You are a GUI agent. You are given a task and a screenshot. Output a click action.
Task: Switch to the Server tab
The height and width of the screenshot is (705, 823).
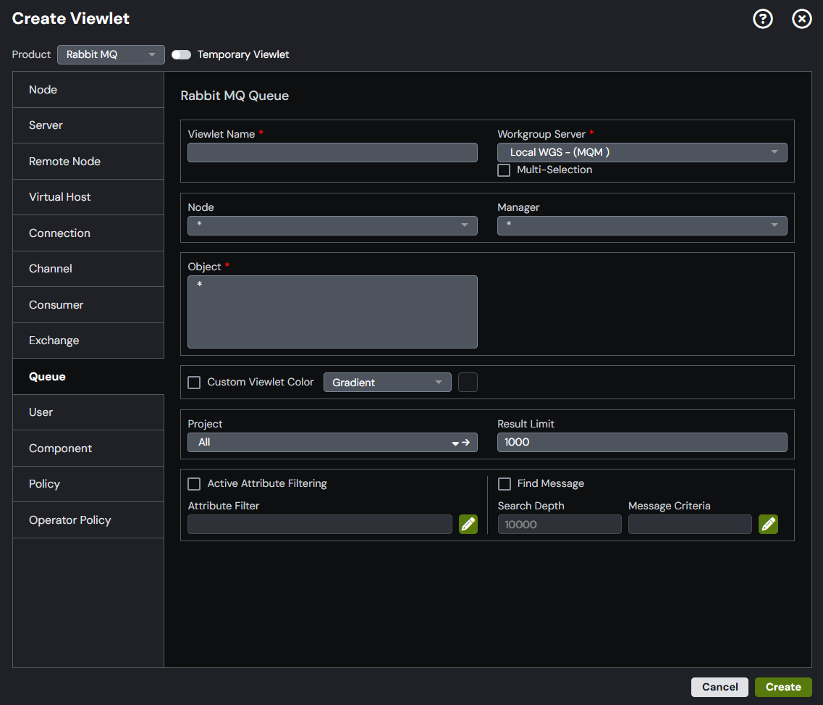pos(88,125)
